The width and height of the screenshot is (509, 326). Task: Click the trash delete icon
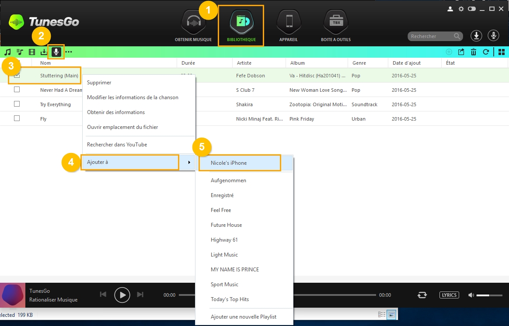point(473,52)
